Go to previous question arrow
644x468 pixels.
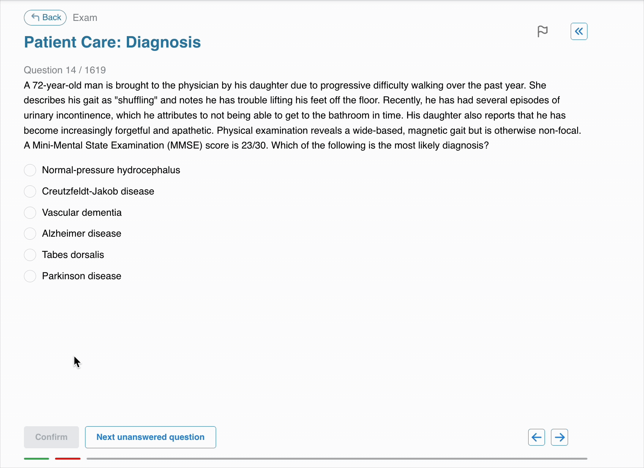536,437
